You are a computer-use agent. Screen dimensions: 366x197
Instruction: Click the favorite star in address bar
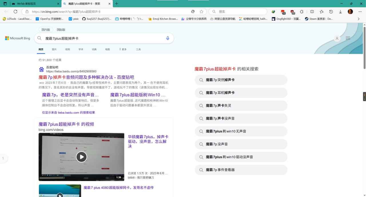(x=202, y=12)
